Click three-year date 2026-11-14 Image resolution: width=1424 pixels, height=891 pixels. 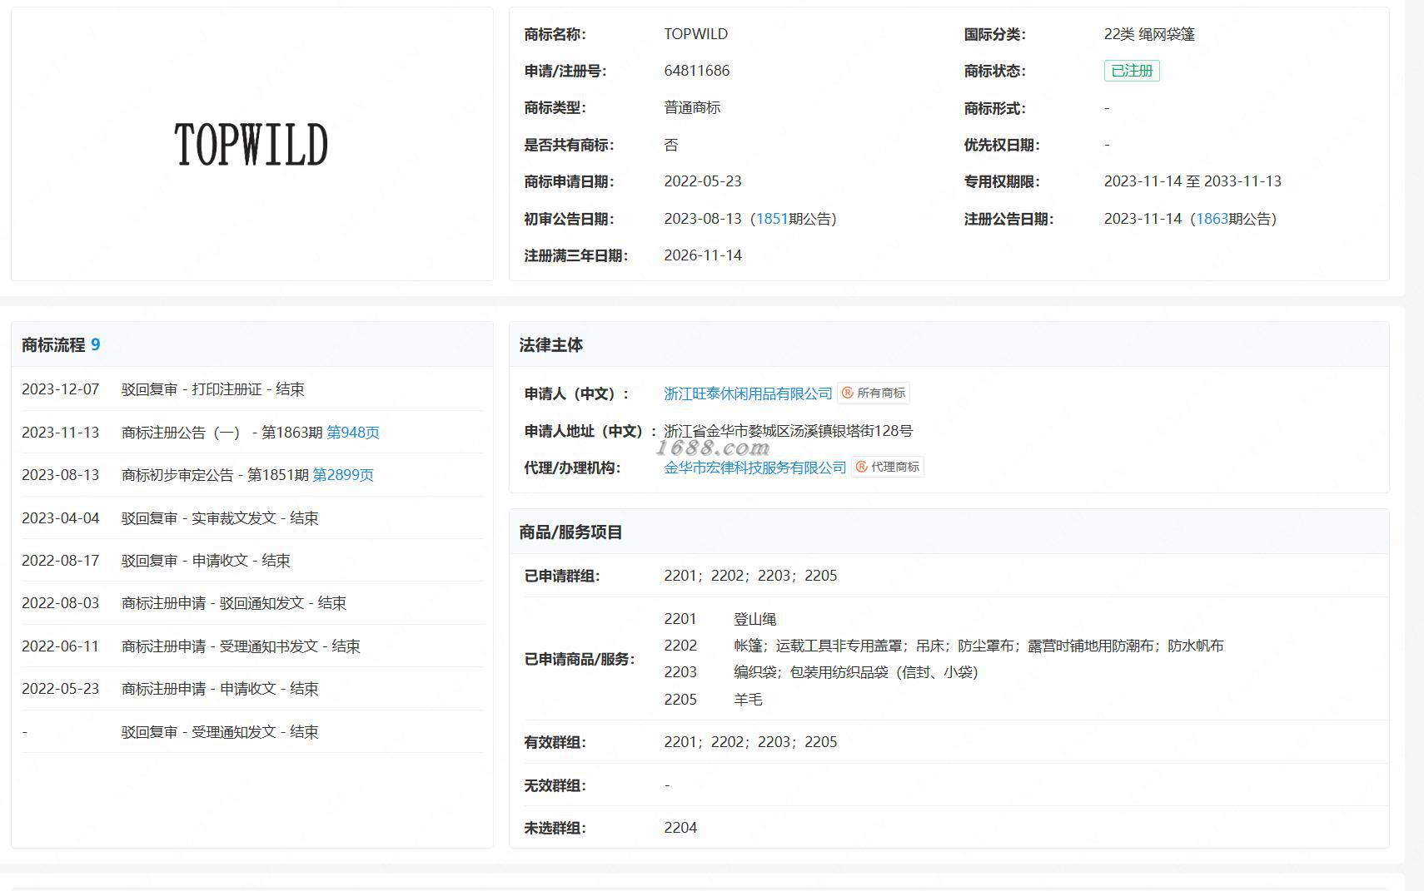point(703,255)
